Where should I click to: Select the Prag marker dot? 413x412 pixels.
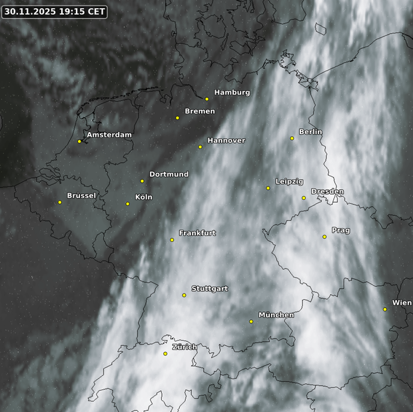[x=324, y=237]
